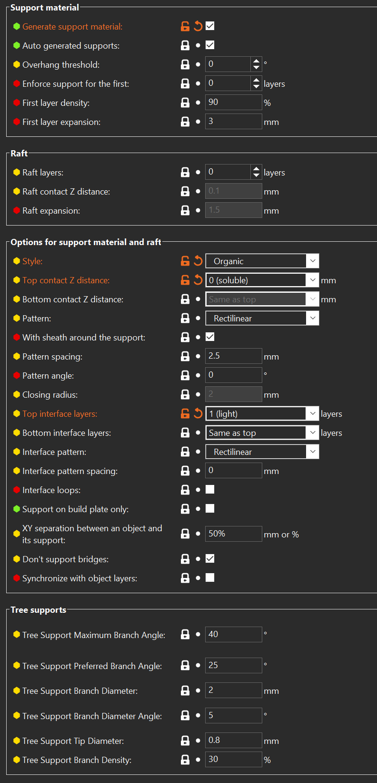
Task: Click the lock icon beside Auto generated supports
Action: click(185, 45)
